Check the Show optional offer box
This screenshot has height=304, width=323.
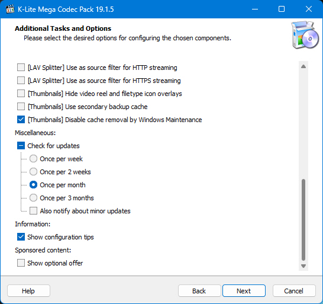click(x=21, y=263)
